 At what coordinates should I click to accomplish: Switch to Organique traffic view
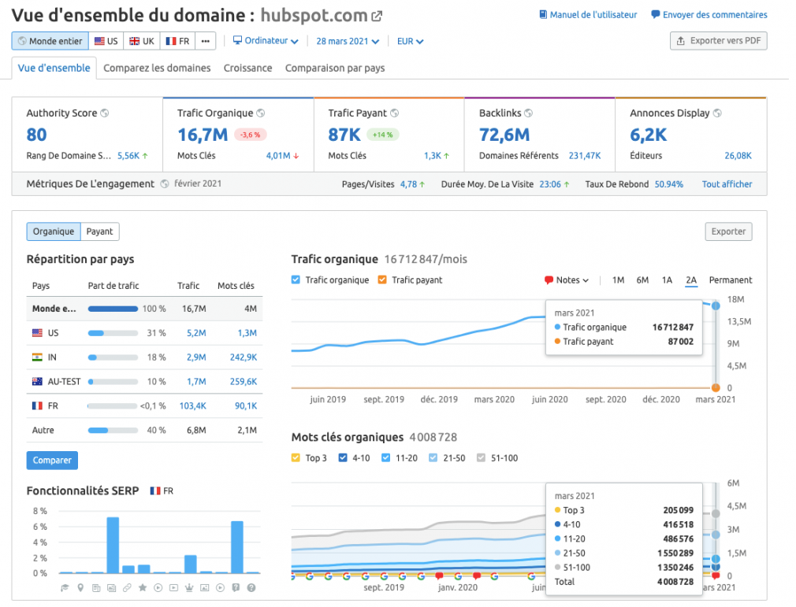tap(54, 233)
